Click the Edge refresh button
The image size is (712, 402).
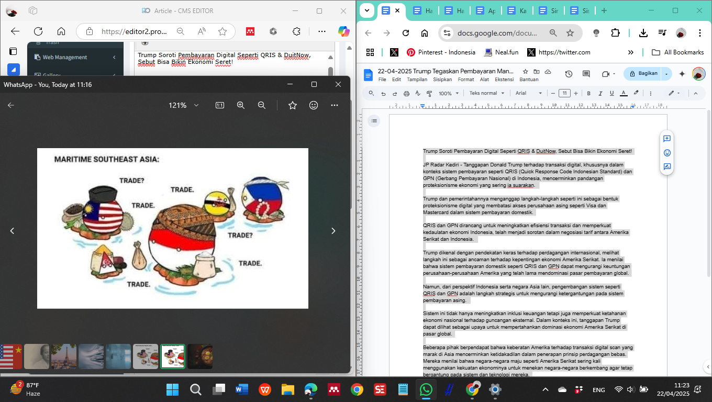click(38, 31)
